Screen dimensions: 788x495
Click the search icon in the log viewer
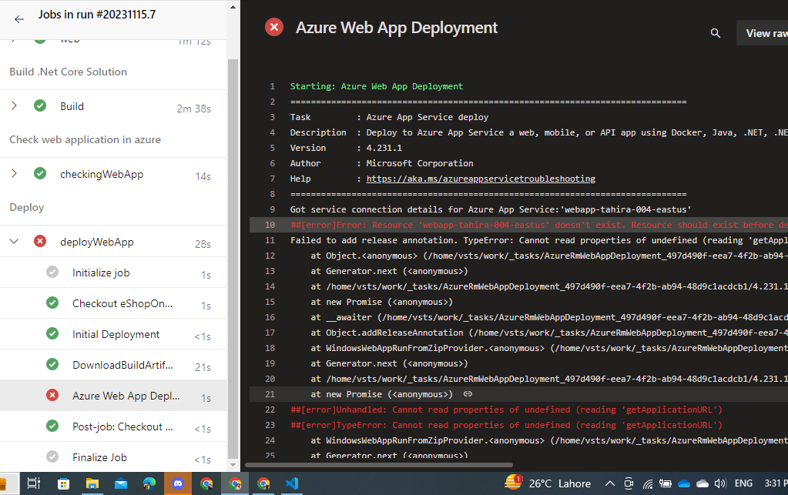point(715,33)
